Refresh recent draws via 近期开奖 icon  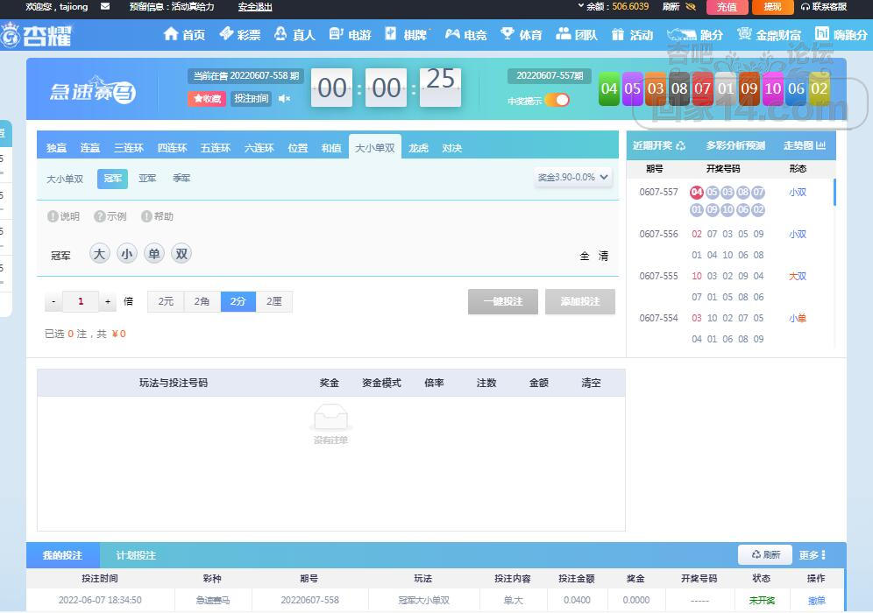[x=680, y=146]
